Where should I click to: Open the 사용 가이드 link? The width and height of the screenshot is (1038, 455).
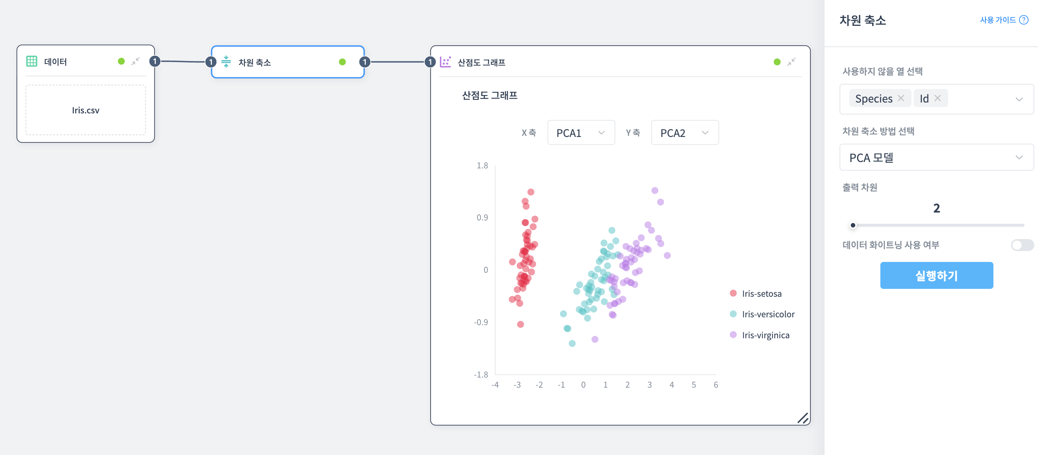coord(997,20)
